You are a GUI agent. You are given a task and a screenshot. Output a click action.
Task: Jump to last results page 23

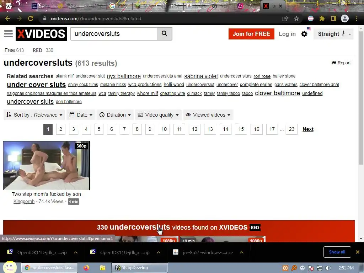[291, 129]
